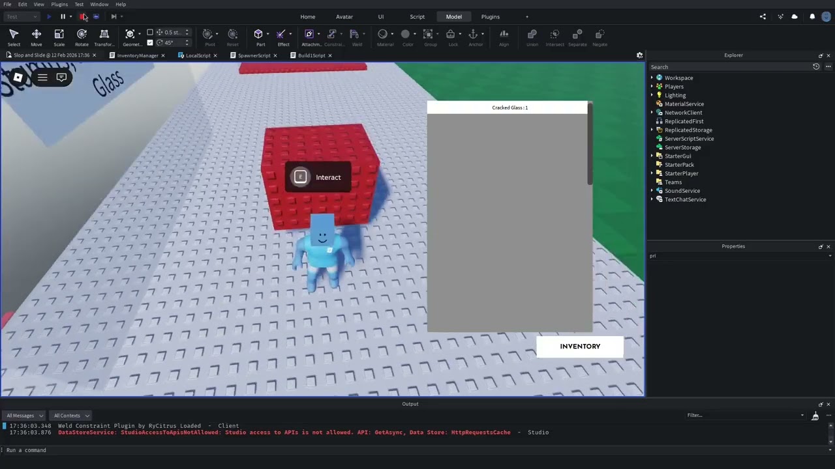Click the Attachment tool icon
This screenshot has width=835, height=469.
click(309, 34)
